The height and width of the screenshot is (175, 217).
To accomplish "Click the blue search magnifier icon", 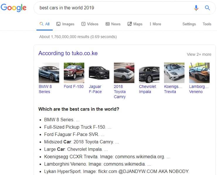I will pos(207,8).
